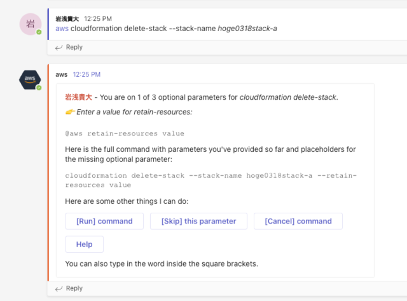This screenshot has height=301, width=407.
Task: Choose [Skip] this parameter
Action: click(198, 221)
